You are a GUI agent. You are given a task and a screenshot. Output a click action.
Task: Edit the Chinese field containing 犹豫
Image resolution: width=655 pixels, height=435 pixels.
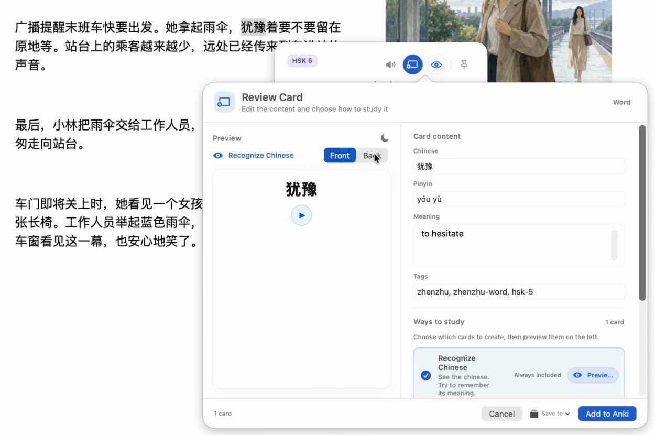[519, 166]
